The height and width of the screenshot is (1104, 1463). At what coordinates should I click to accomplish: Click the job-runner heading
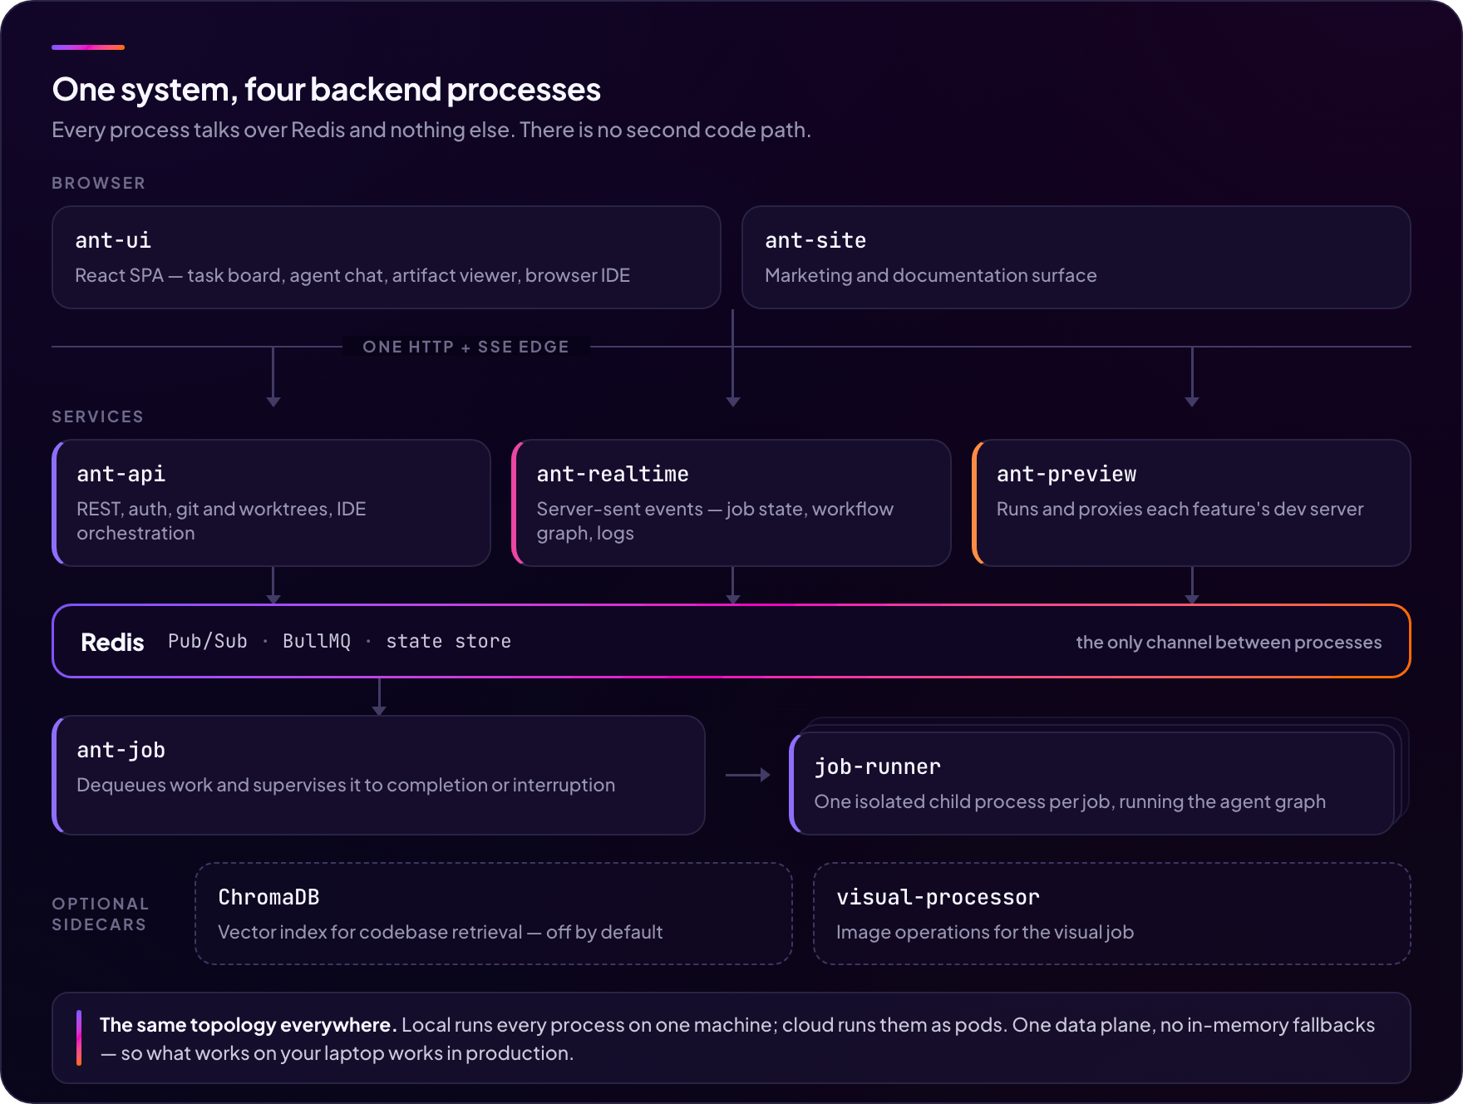[x=878, y=766]
